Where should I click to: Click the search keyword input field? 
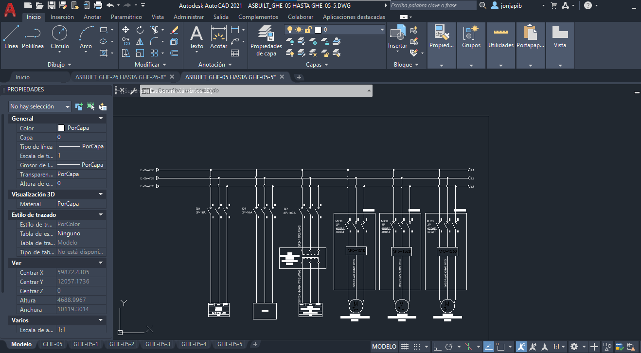point(432,5)
